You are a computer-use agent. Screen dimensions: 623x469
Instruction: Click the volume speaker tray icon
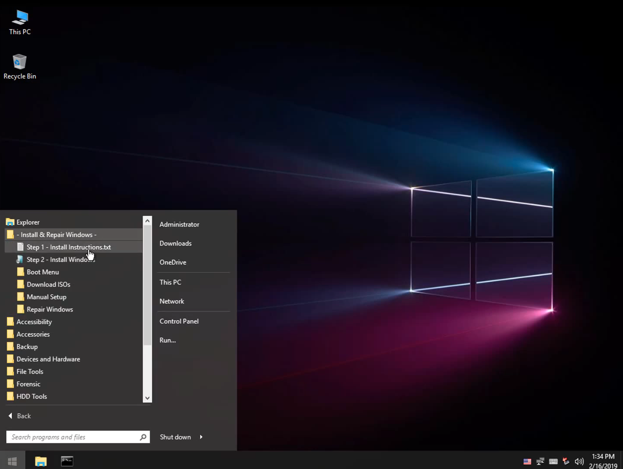(579, 461)
